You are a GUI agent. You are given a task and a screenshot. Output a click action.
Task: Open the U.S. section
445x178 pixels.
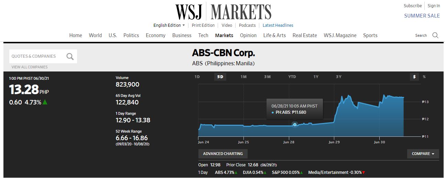coord(113,35)
